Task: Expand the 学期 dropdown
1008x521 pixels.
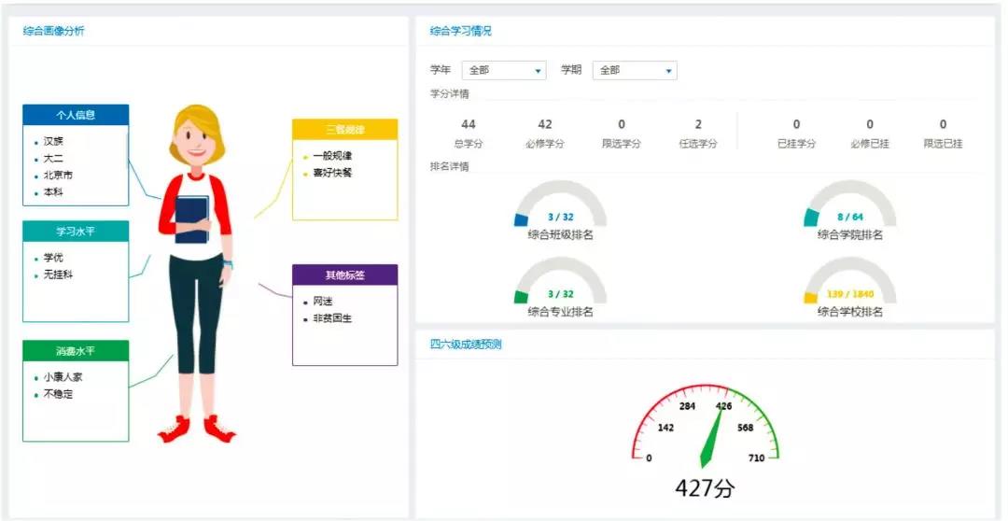Action: pyautogui.click(x=634, y=70)
